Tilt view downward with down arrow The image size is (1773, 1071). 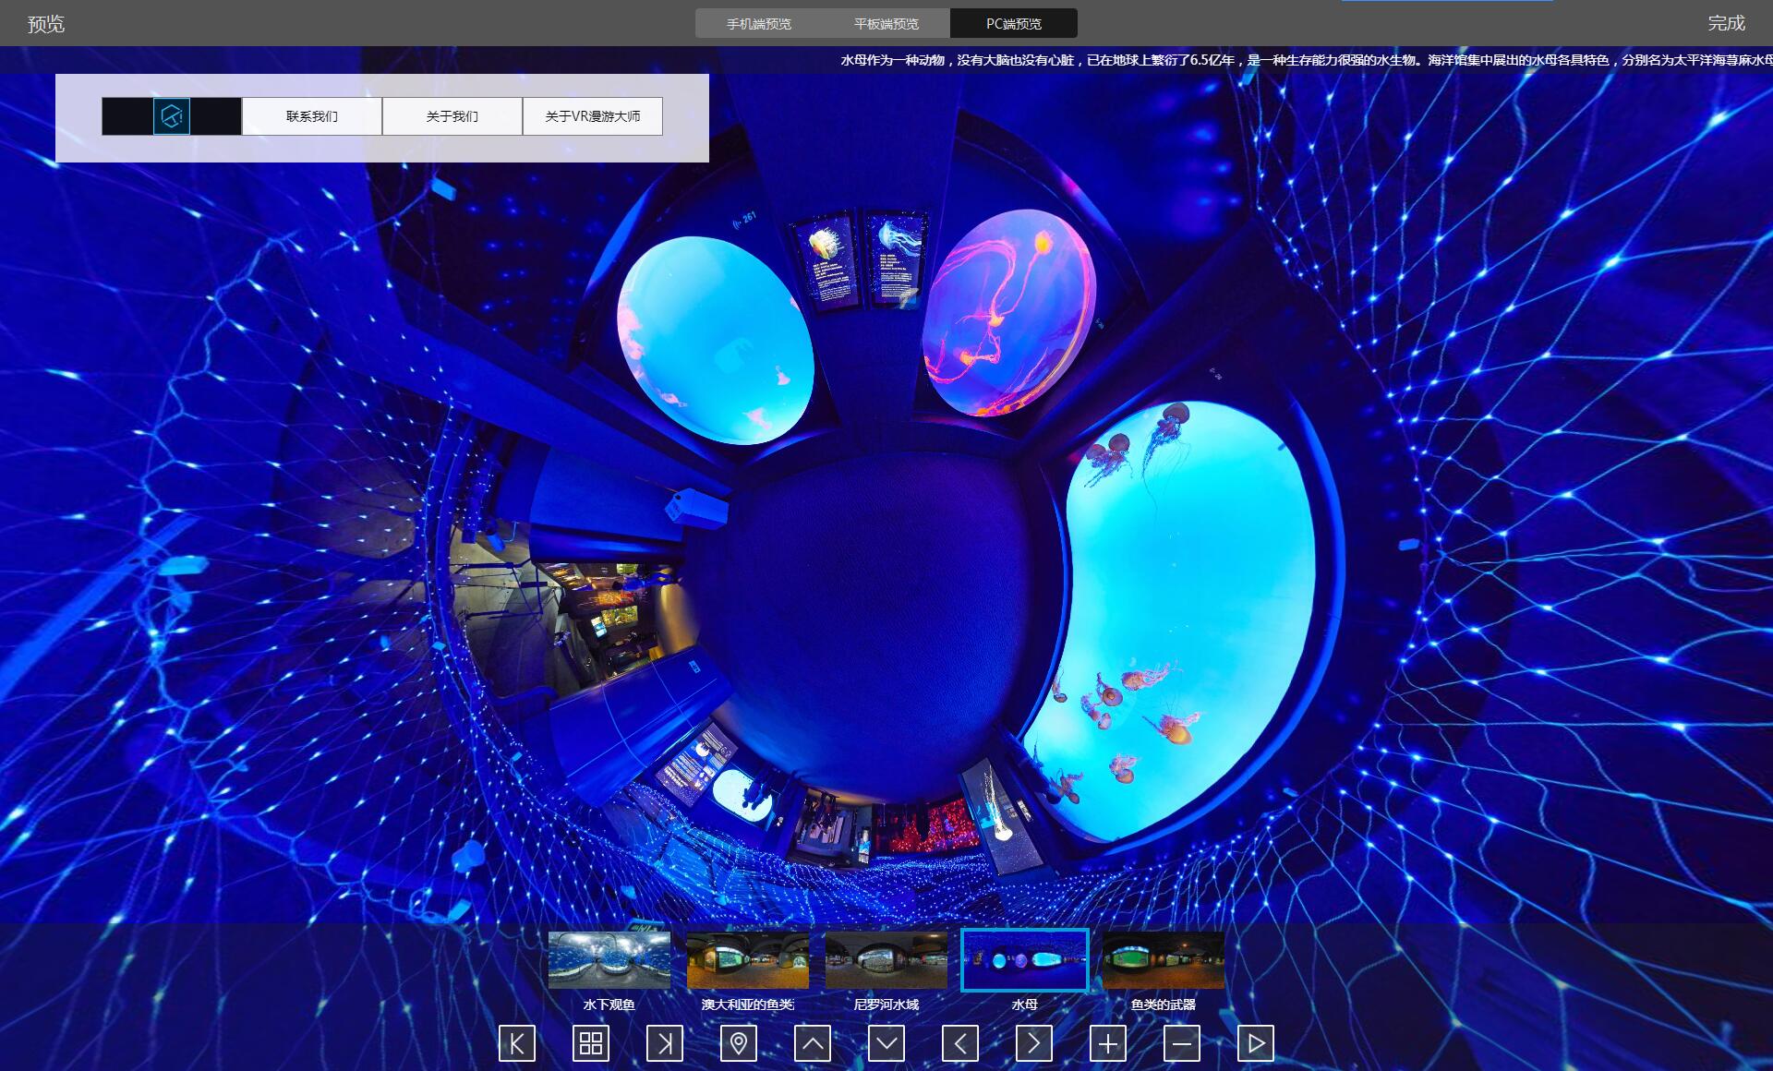(x=886, y=1043)
